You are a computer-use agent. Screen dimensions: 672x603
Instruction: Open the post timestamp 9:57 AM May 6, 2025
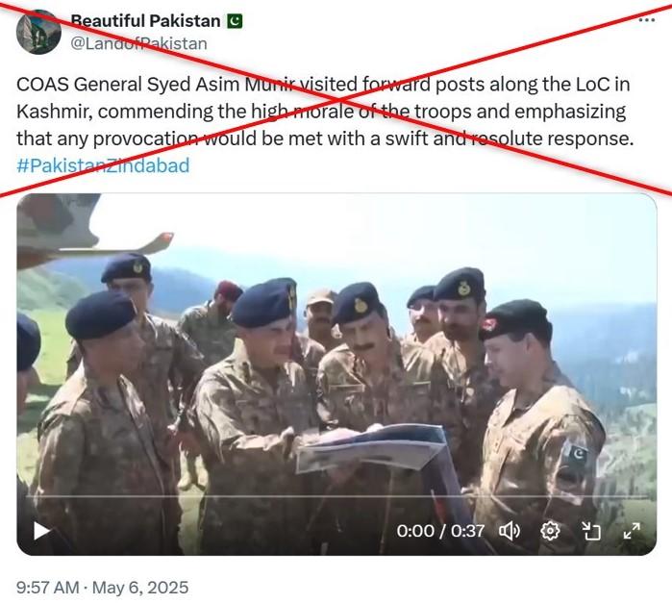(x=103, y=588)
